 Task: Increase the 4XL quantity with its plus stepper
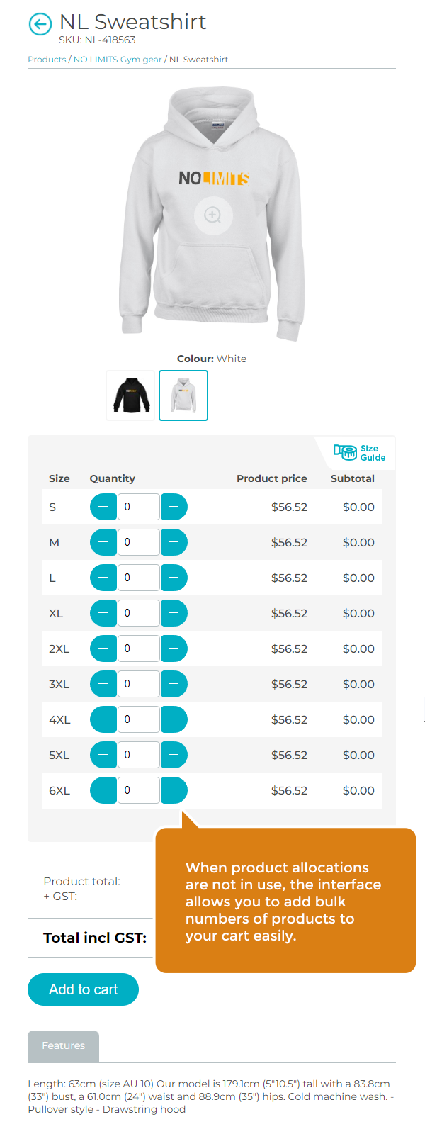click(174, 719)
